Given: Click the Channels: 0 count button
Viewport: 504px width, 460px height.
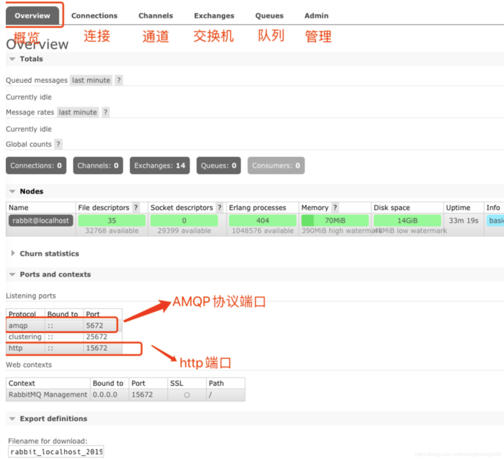Looking at the screenshot, I should pyautogui.click(x=98, y=166).
